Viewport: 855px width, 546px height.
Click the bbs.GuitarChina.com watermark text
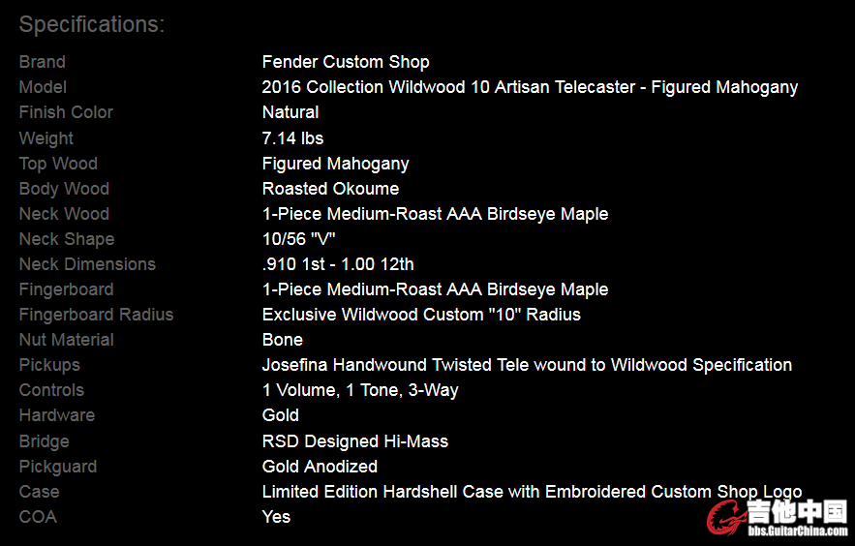[x=797, y=531]
